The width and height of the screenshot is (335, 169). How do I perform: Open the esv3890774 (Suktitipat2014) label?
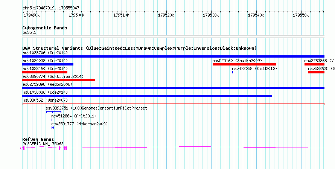coord(53,76)
